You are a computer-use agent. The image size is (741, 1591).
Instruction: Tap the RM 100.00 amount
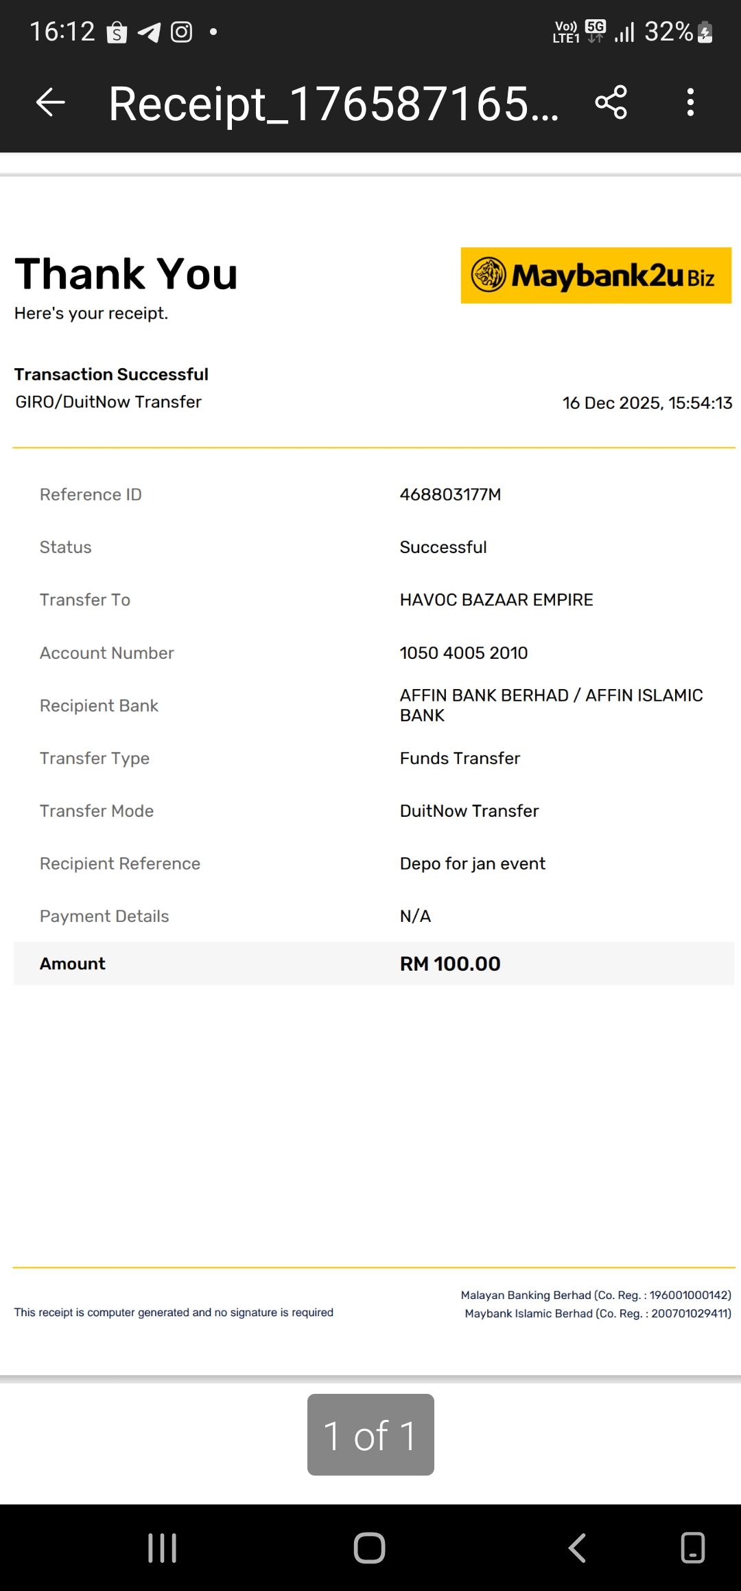[x=450, y=964]
